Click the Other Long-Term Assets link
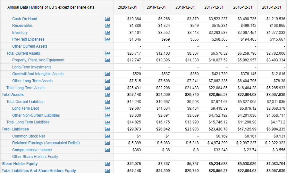 tap(32, 81)
